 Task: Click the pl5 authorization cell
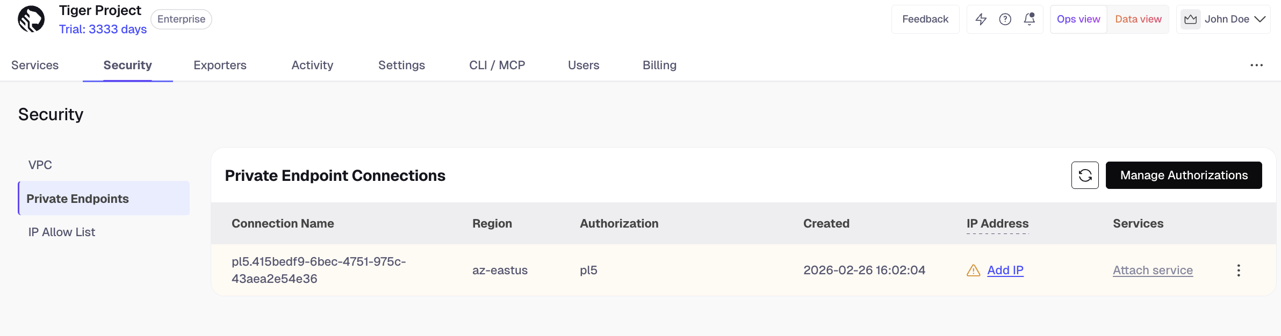[588, 270]
